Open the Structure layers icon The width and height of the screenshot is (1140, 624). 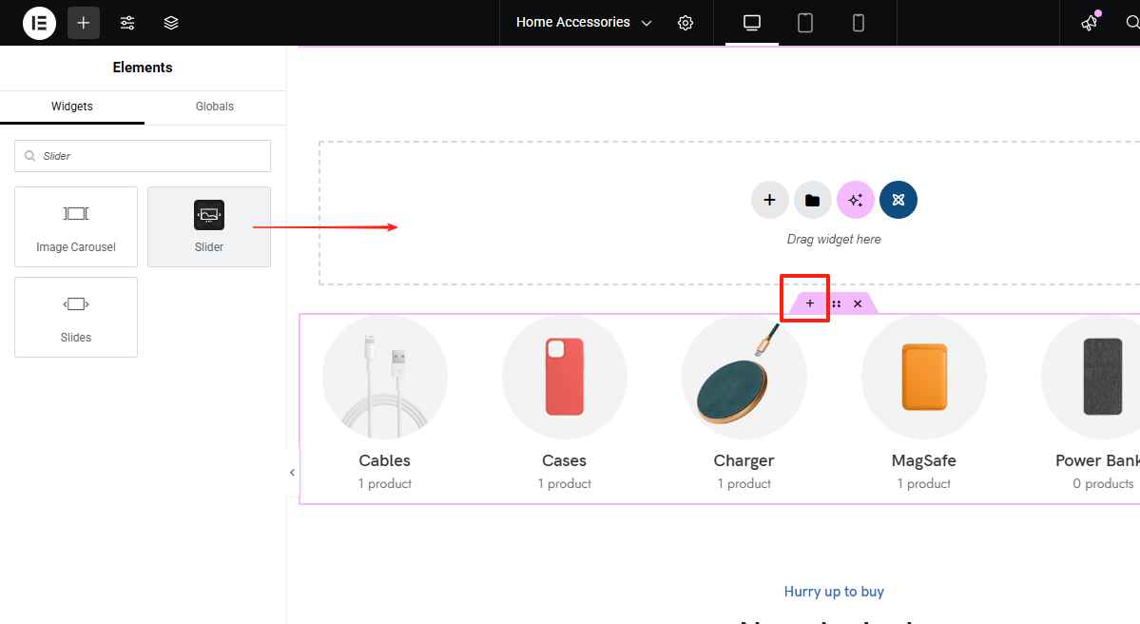(x=171, y=23)
